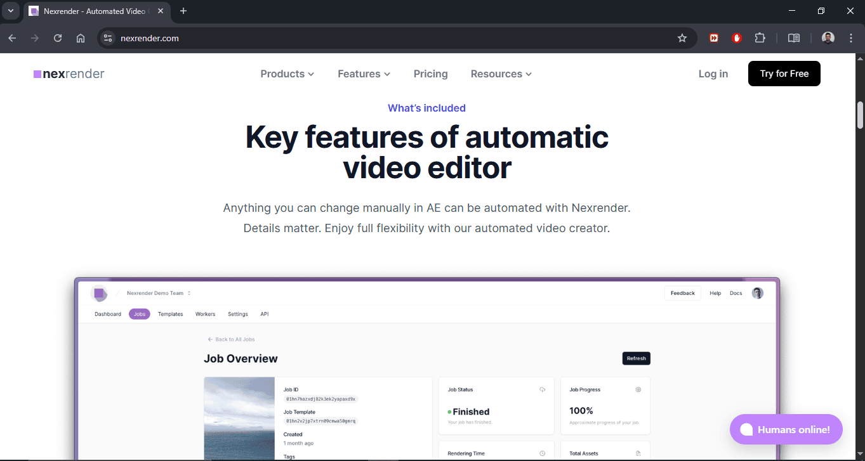Click the Finished job status text
The height and width of the screenshot is (461, 865).
click(471, 412)
